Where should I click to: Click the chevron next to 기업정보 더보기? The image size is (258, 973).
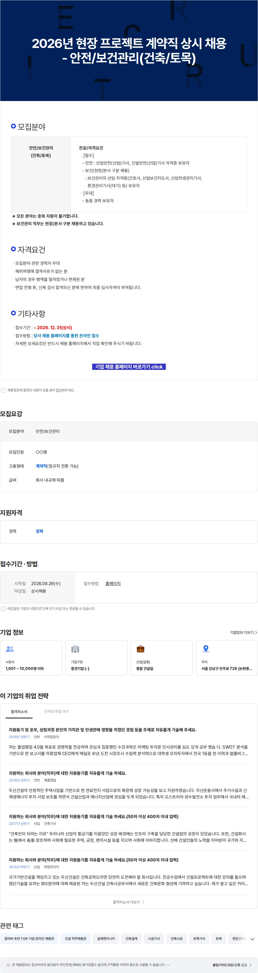(x=256, y=632)
